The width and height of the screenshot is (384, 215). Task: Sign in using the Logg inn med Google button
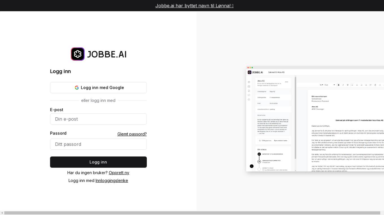pos(98,88)
